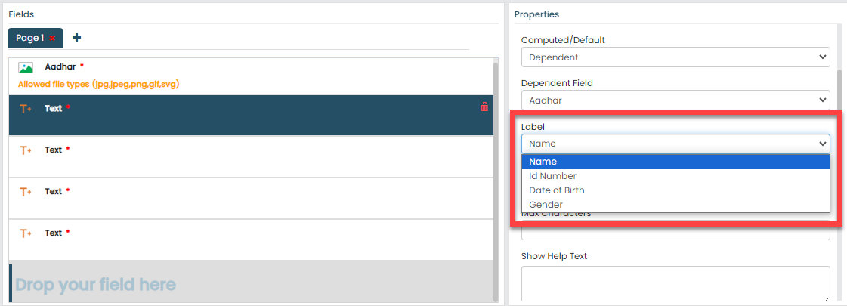Click the plus icon to add a page
Screen dimensions: 847x306
click(76, 38)
